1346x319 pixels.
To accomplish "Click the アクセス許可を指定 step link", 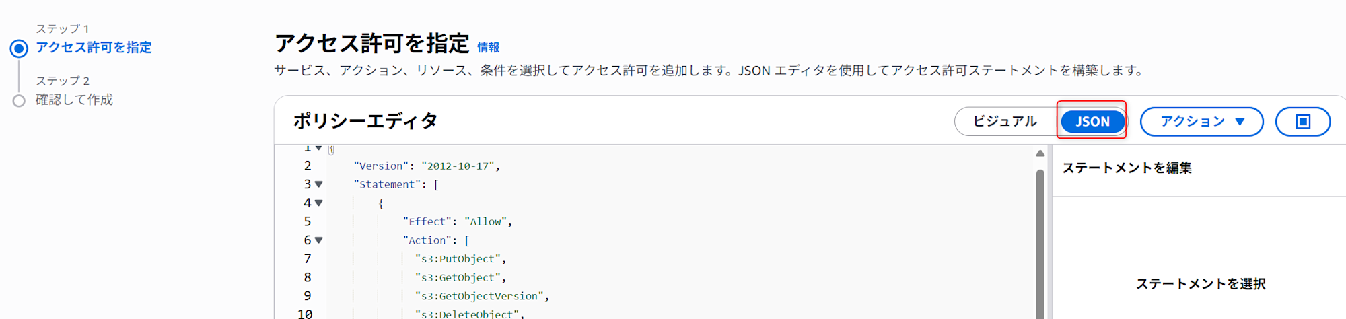I will pos(94,48).
